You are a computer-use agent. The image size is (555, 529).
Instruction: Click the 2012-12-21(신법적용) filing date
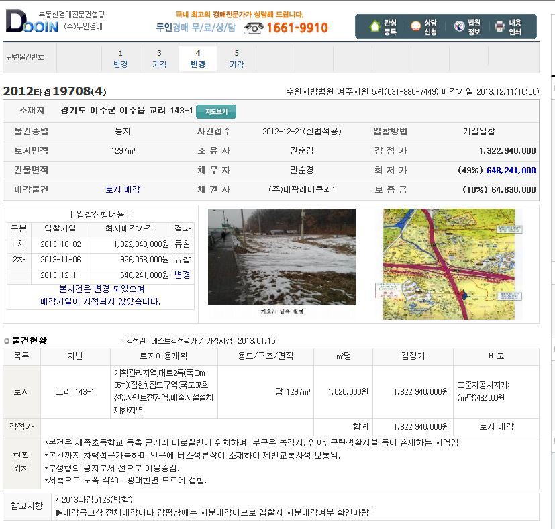[302, 132]
